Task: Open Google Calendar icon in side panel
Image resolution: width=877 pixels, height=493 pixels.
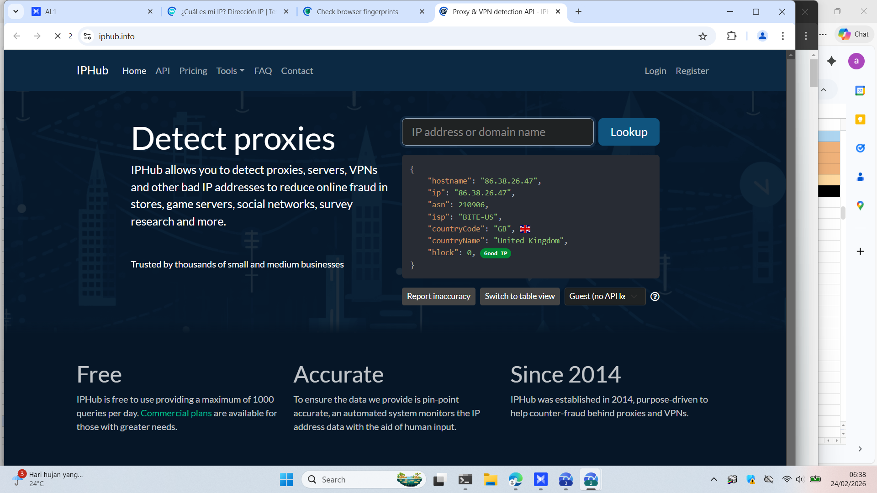Action: (x=860, y=90)
